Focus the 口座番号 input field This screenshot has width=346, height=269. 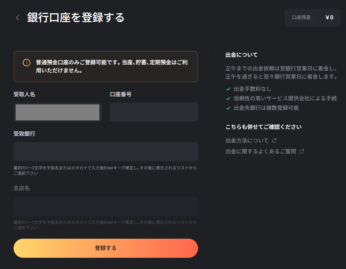[154, 112]
